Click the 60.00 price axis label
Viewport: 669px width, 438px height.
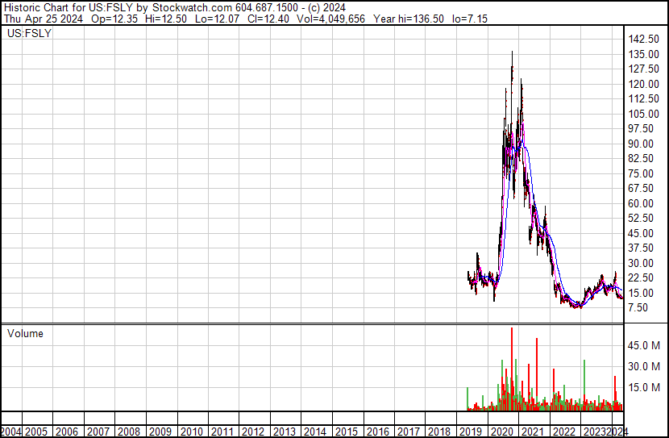[x=641, y=203]
